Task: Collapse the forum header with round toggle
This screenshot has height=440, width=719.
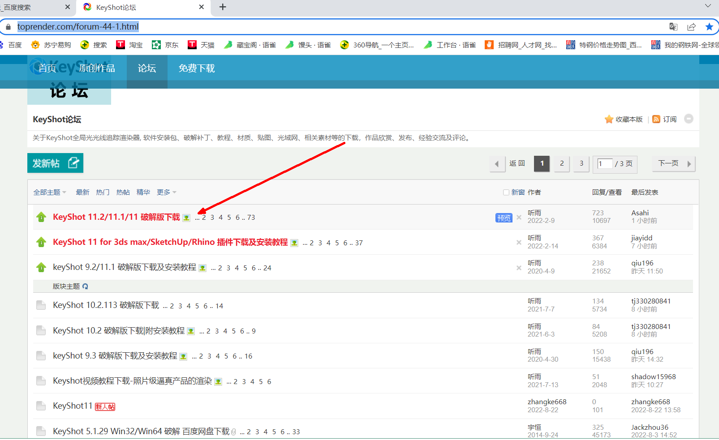Action: click(x=689, y=119)
